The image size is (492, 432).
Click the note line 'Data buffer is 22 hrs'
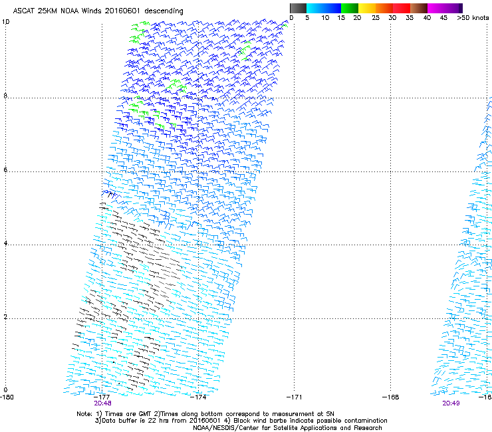pos(241,421)
